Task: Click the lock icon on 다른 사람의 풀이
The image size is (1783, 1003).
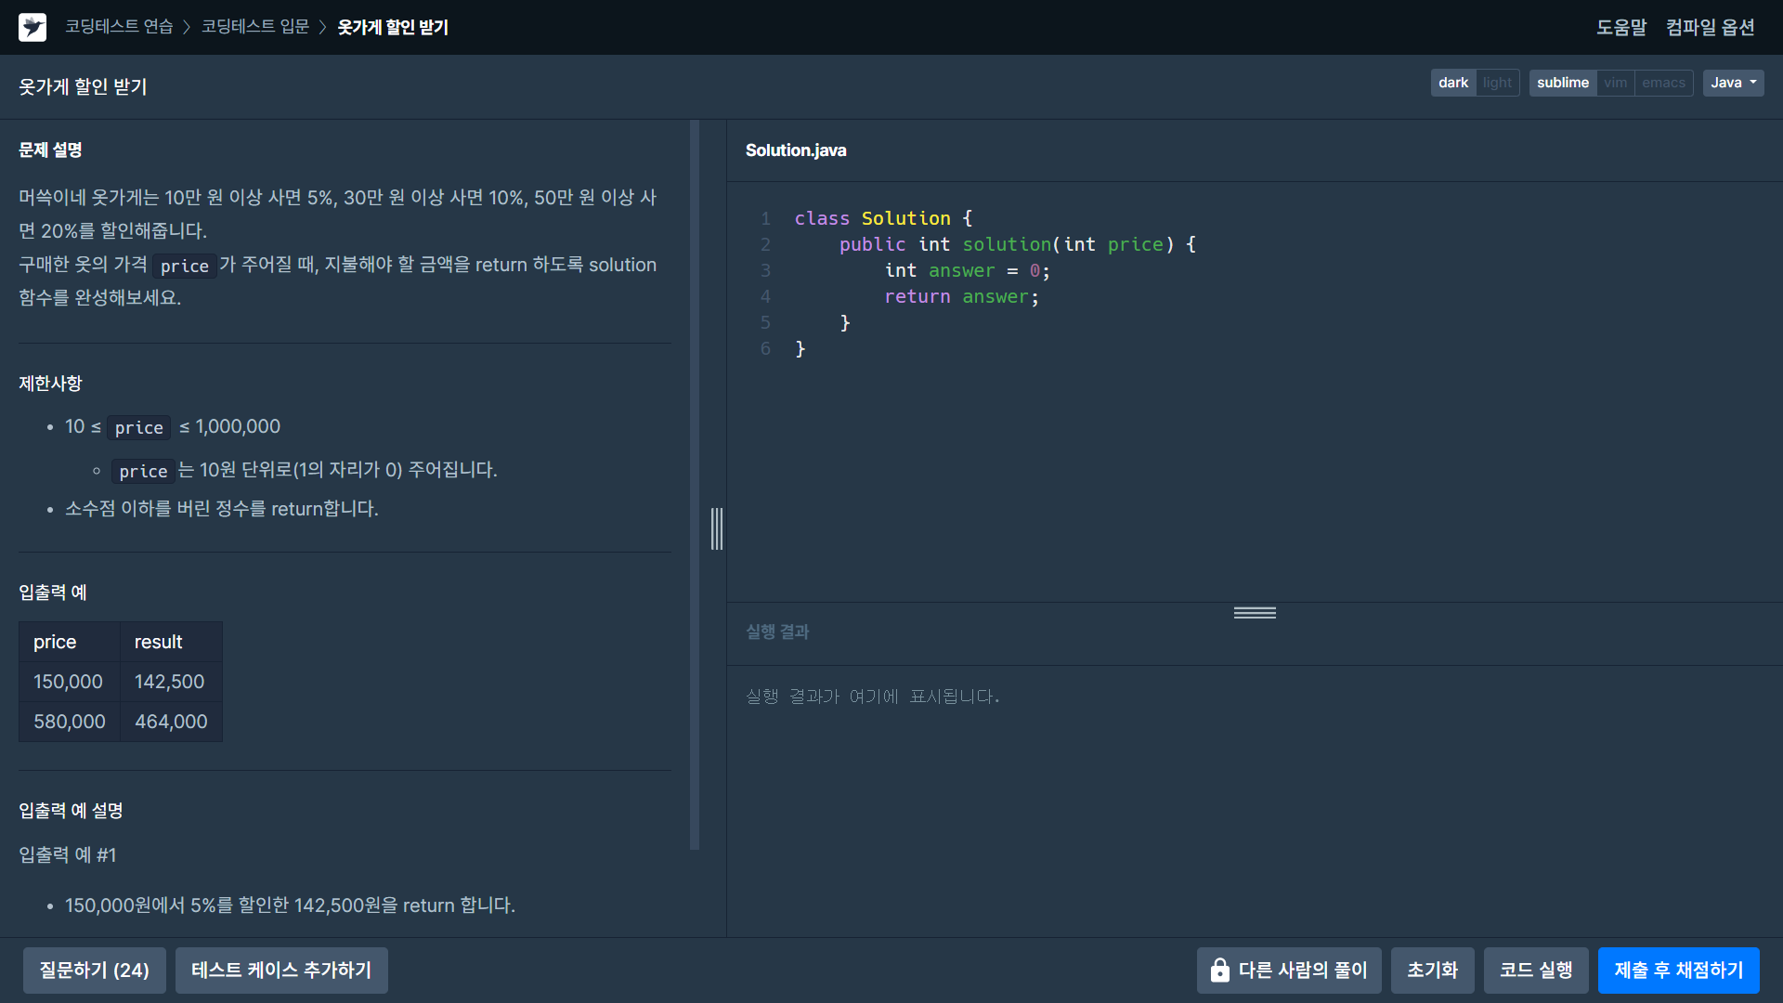Action: tap(1219, 970)
